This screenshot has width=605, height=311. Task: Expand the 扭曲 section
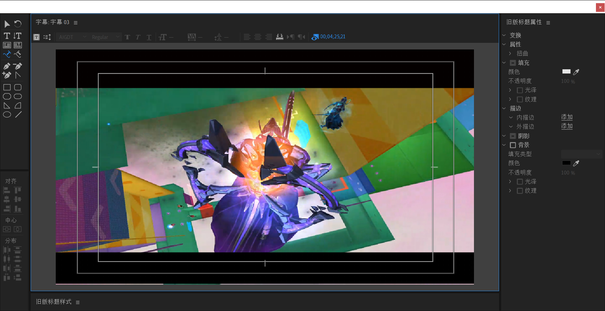[x=510, y=53]
